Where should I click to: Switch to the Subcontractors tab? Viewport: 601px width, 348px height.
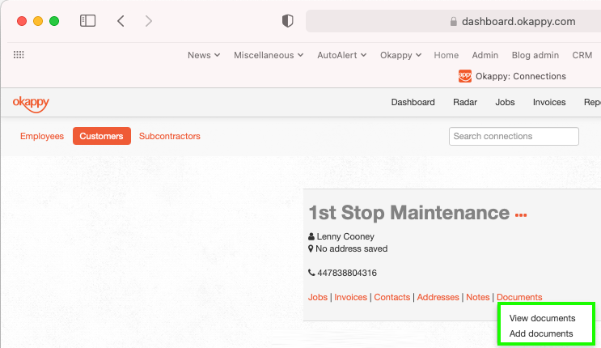pos(169,136)
